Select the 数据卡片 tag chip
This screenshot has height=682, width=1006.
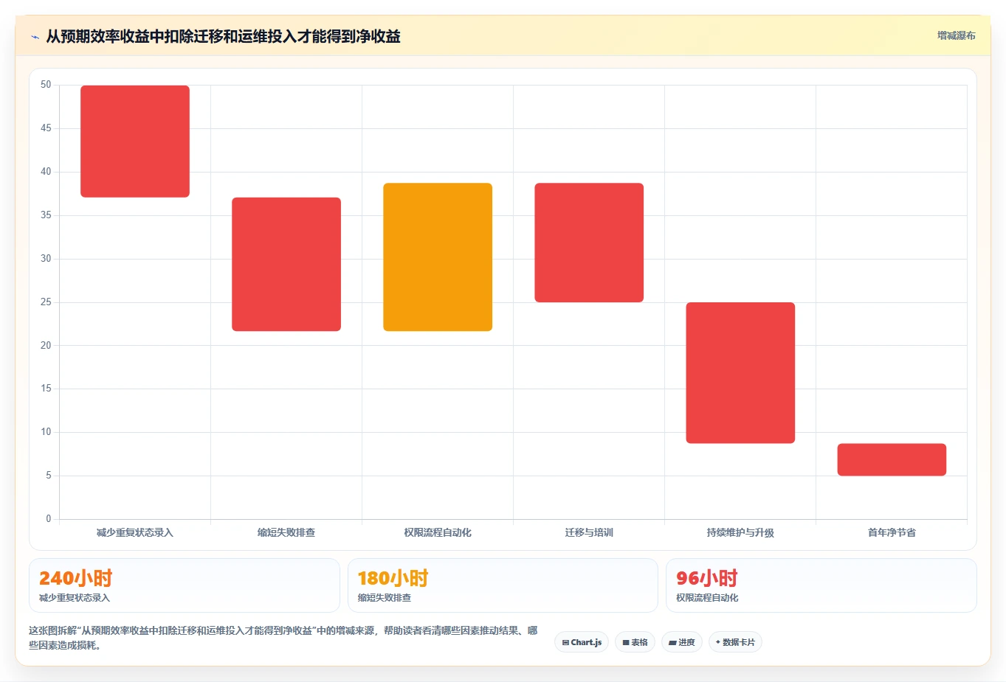(735, 642)
